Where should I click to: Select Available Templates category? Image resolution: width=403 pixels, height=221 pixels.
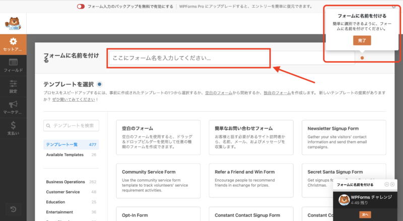[71, 155]
